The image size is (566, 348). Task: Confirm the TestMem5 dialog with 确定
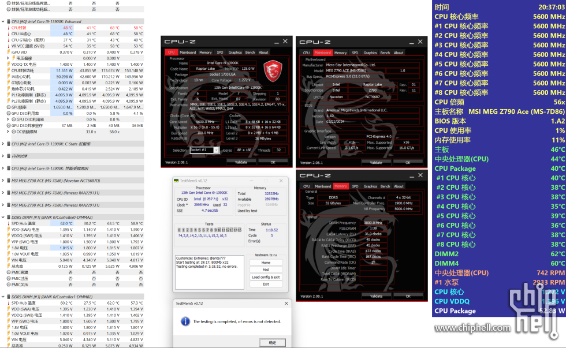click(x=273, y=342)
